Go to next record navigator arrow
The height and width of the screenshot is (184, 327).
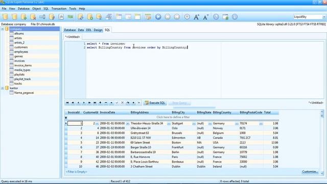click(x=84, y=103)
